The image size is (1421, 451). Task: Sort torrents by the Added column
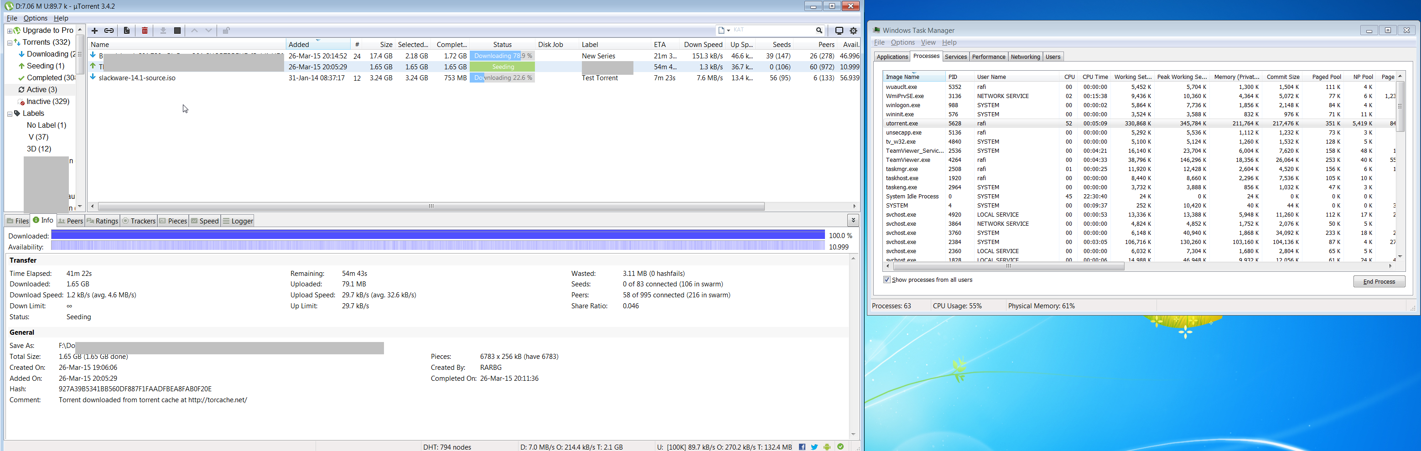[318, 45]
